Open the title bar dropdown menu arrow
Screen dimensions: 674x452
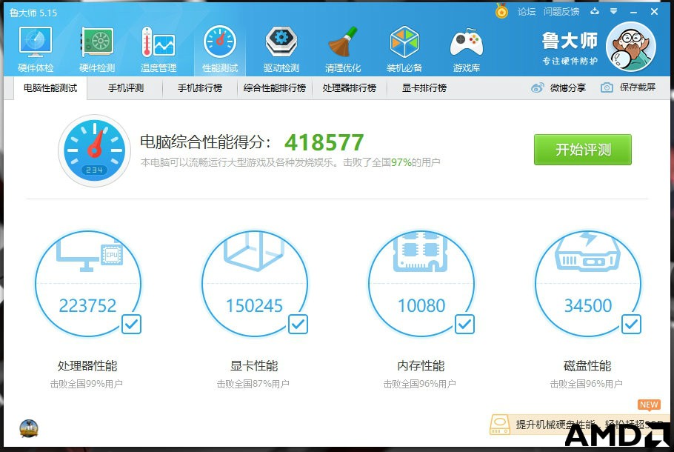tap(614, 12)
